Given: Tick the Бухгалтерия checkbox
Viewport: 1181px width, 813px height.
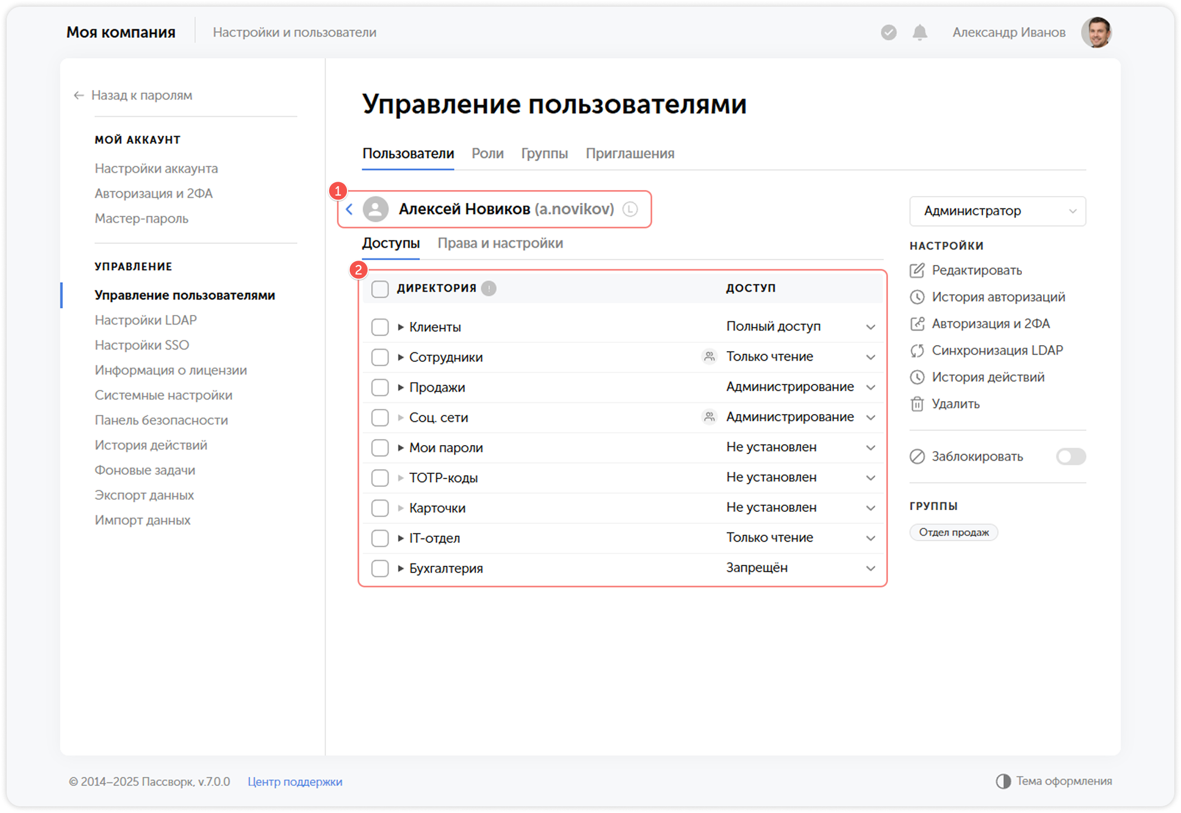Looking at the screenshot, I should 380,568.
